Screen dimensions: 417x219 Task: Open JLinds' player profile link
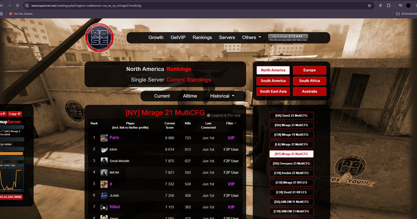click(114, 196)
